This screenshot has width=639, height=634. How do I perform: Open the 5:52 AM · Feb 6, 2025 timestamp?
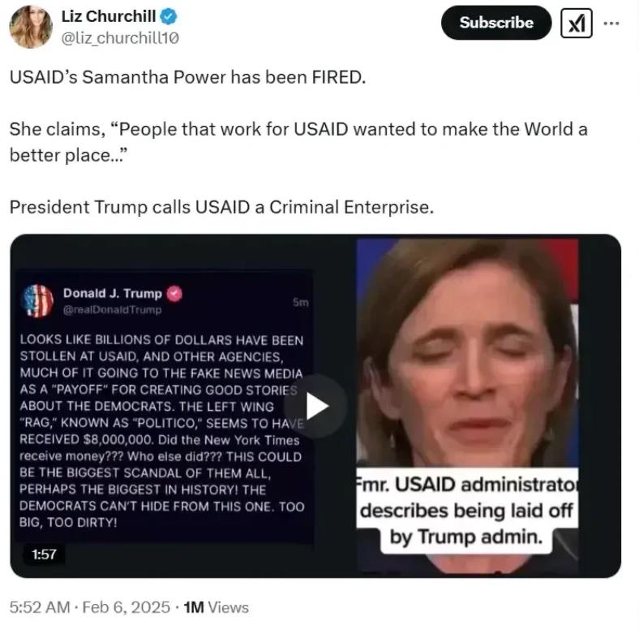90,607
